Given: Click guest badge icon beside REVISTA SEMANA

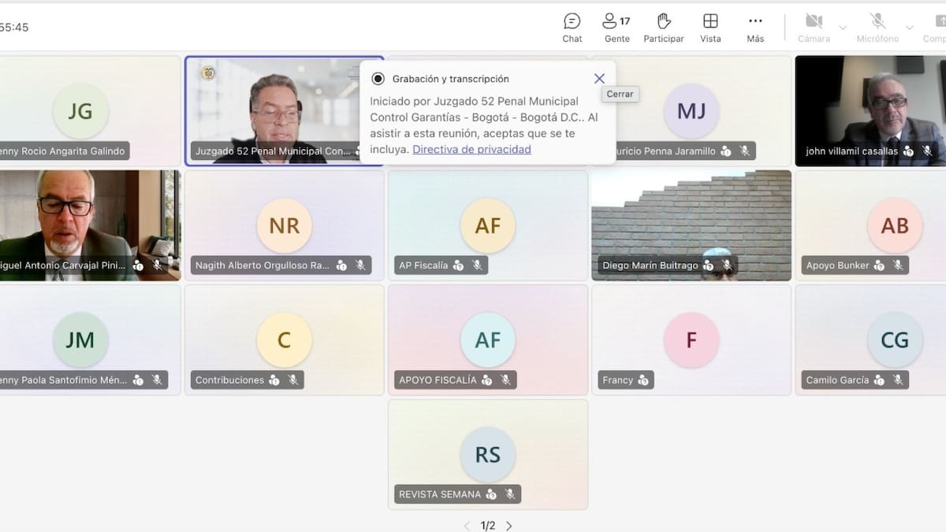Looking at the screenshot, I should [491, 494].
